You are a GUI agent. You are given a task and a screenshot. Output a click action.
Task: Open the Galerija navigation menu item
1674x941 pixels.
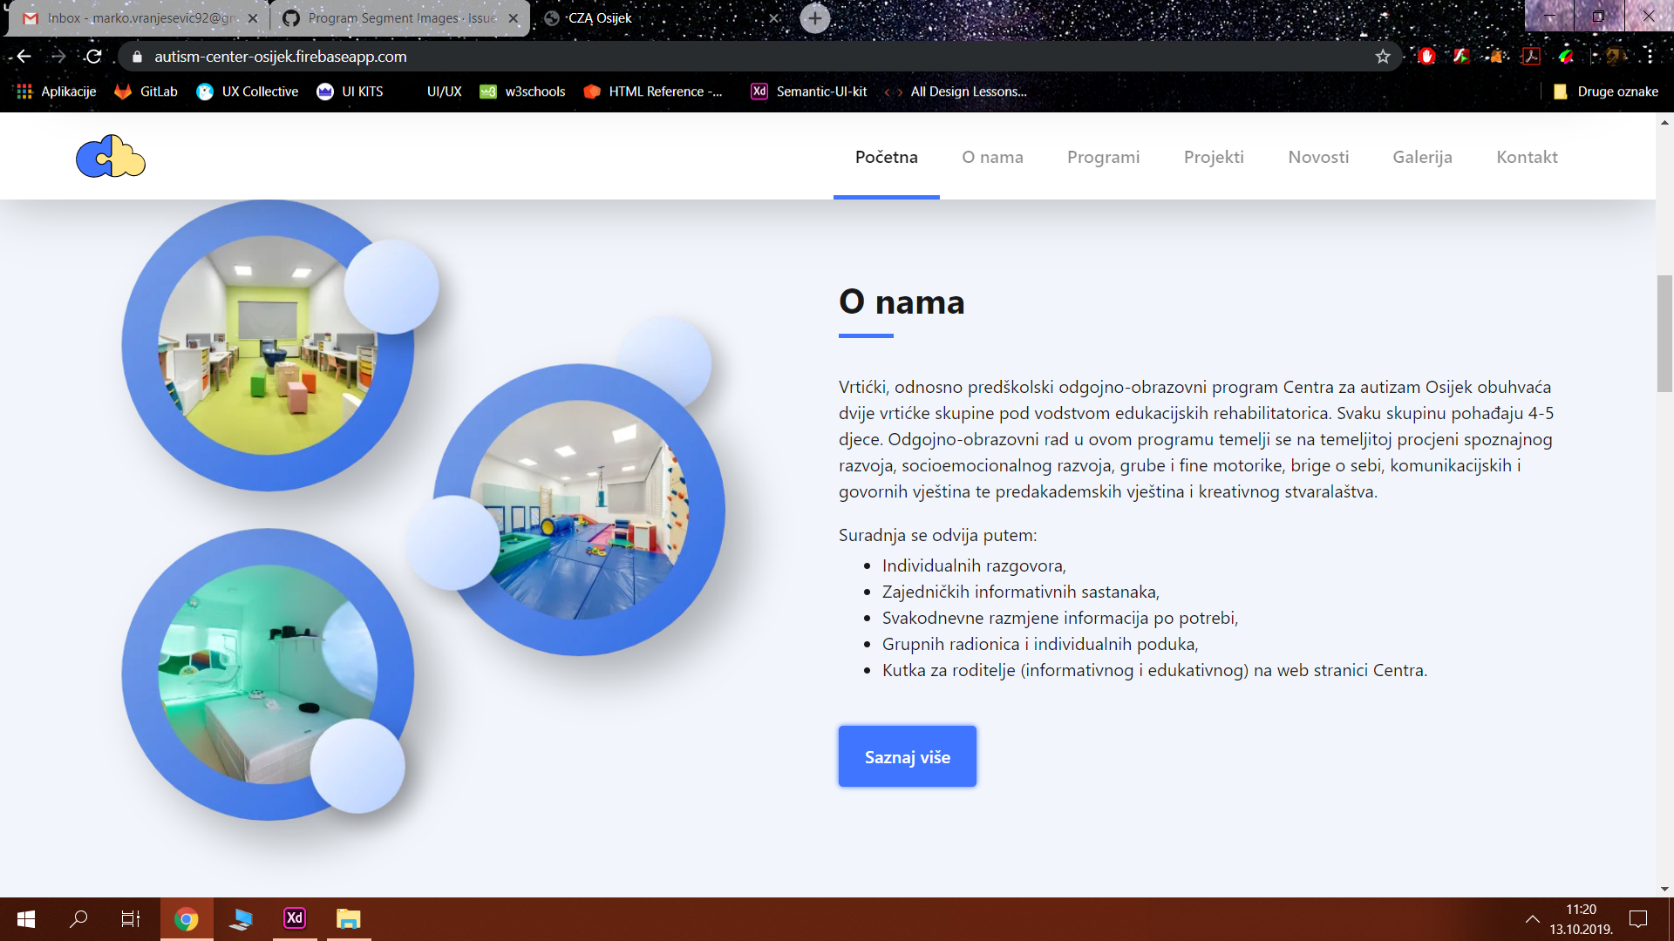pos(1422,157)
